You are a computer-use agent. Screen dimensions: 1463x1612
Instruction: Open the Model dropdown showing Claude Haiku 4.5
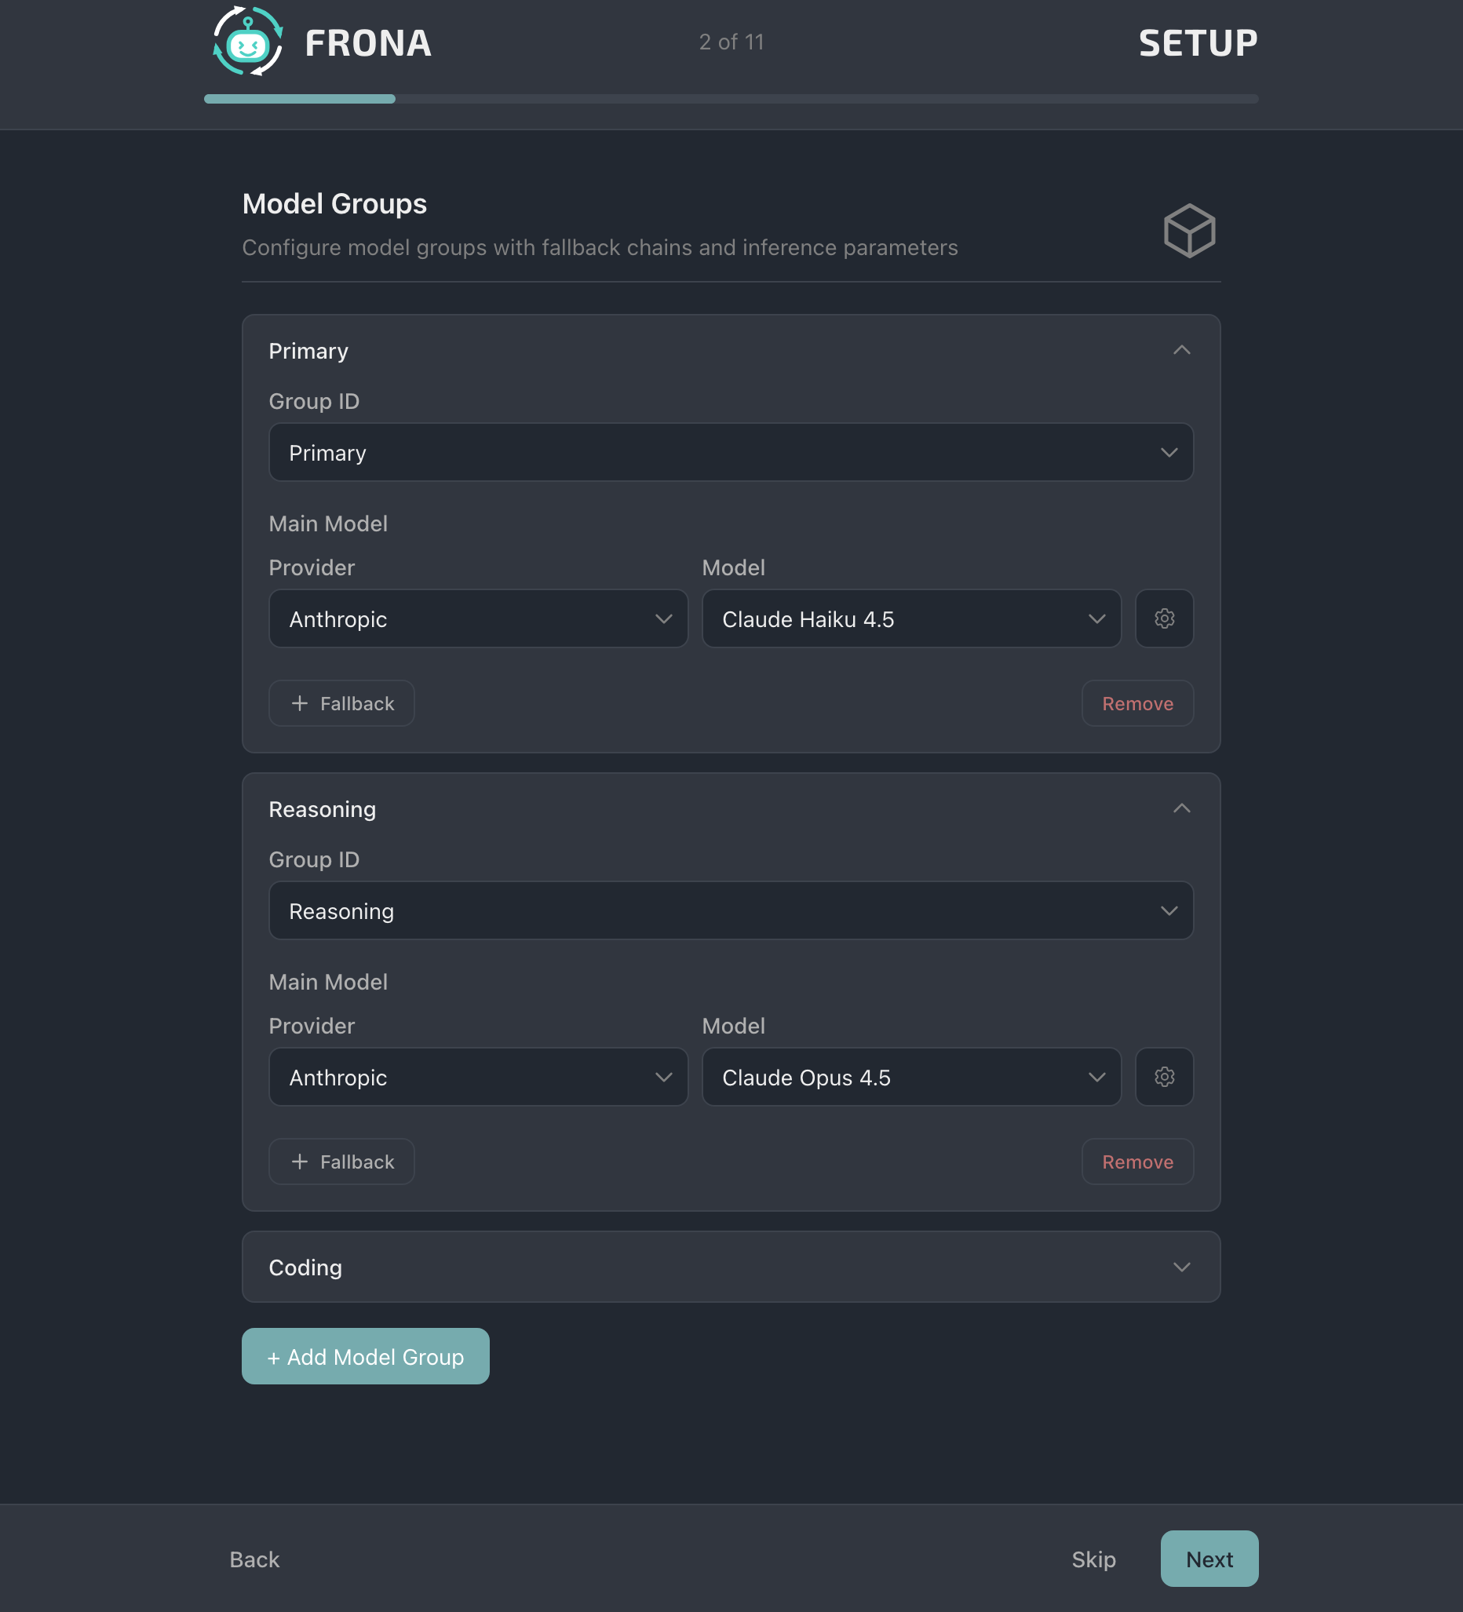910,618
